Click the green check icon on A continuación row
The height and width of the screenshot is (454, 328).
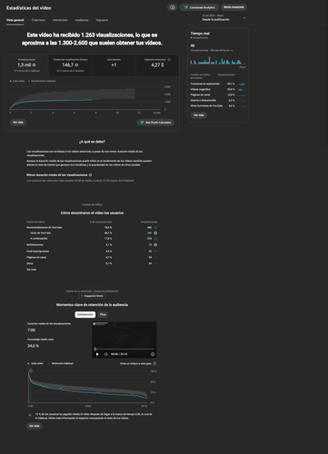point(155,239)
